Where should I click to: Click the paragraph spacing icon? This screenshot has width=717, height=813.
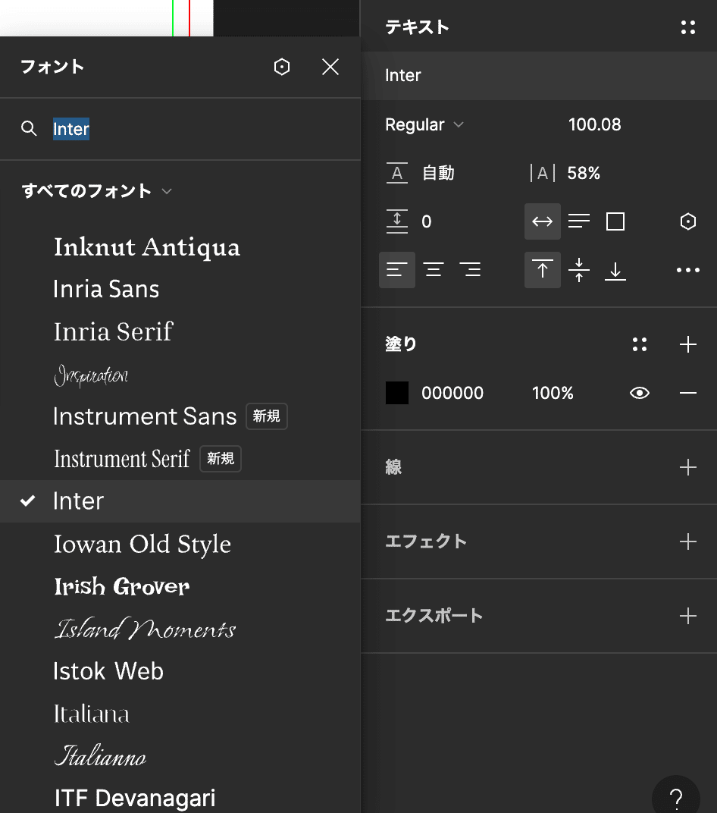tap(397, 221)
